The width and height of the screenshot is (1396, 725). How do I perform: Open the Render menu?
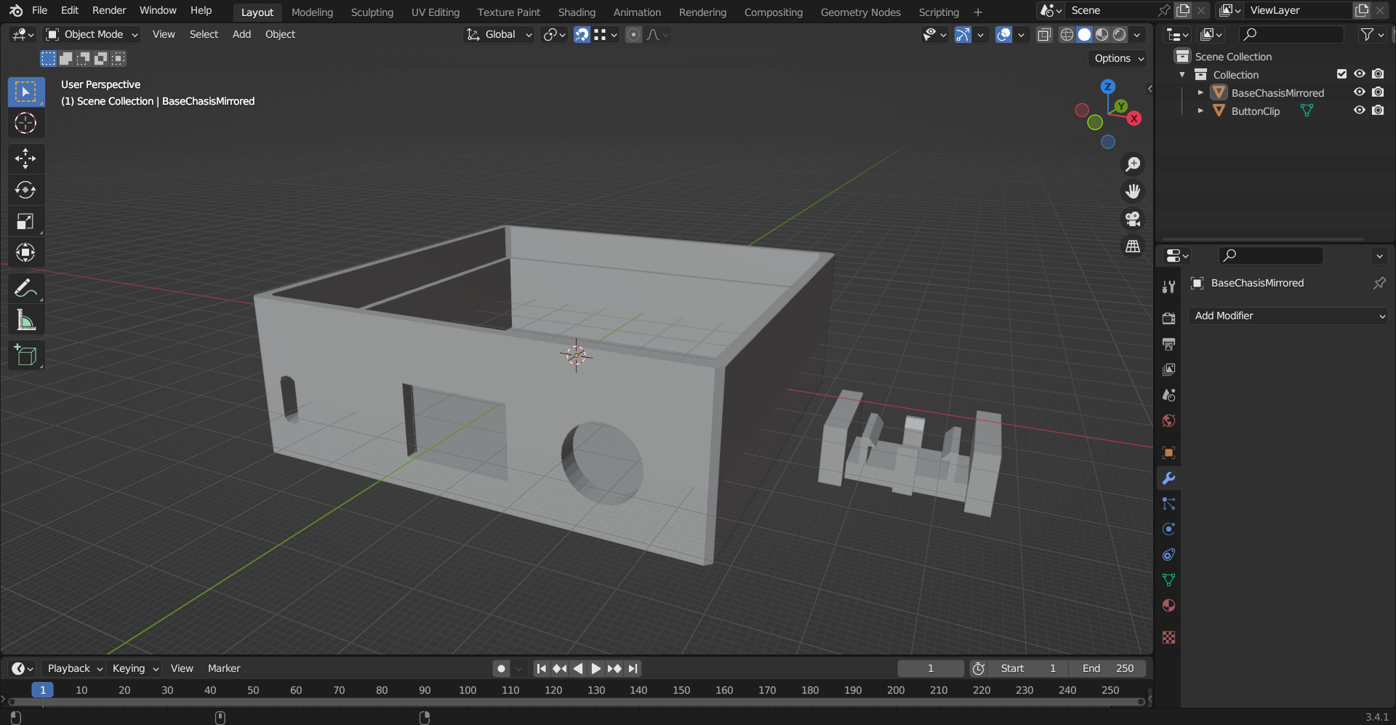(x=109, y=10)
